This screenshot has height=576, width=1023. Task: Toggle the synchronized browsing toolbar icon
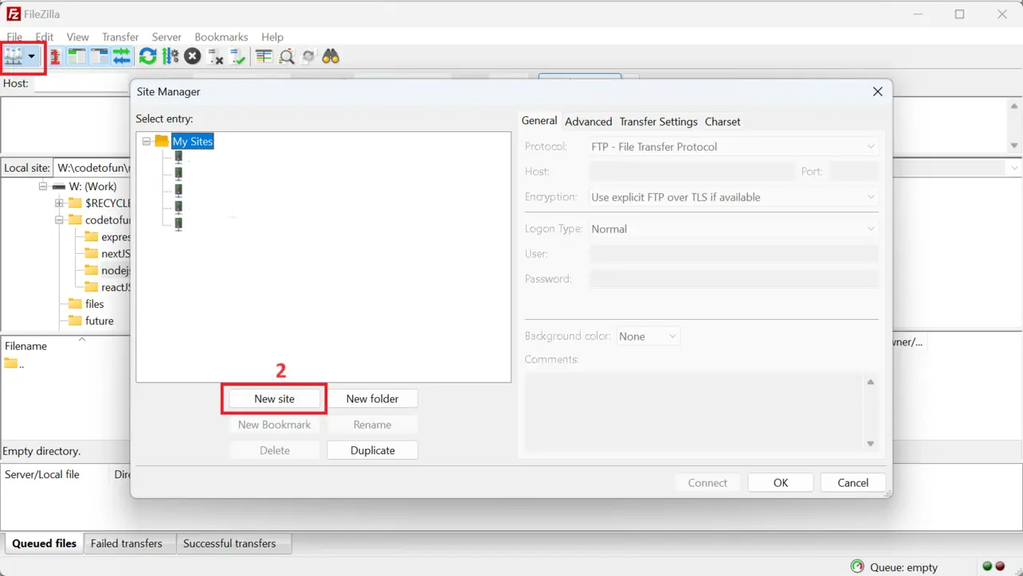(x=308, y=56)
